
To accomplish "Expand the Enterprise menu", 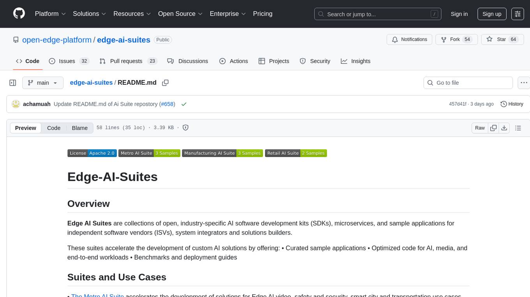I will pyautogui.click(x=228, y=14).
